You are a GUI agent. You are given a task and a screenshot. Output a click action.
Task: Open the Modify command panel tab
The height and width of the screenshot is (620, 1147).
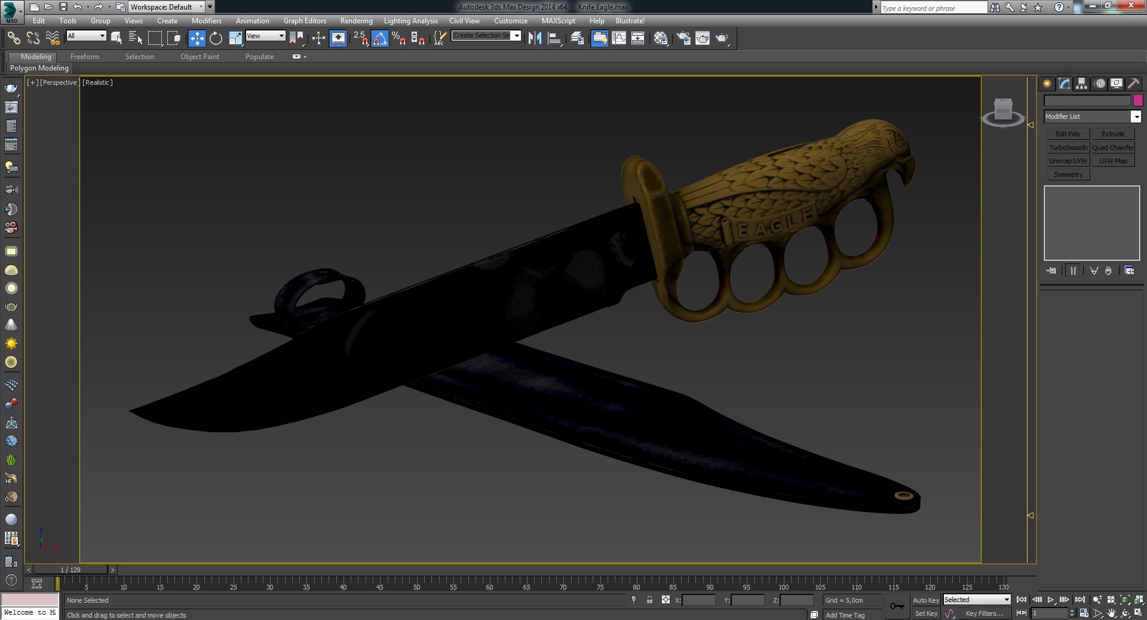pos(1065,84)
